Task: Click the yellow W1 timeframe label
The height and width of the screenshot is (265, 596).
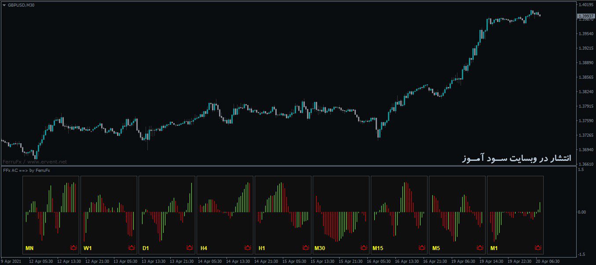Action: click(88, 248)
